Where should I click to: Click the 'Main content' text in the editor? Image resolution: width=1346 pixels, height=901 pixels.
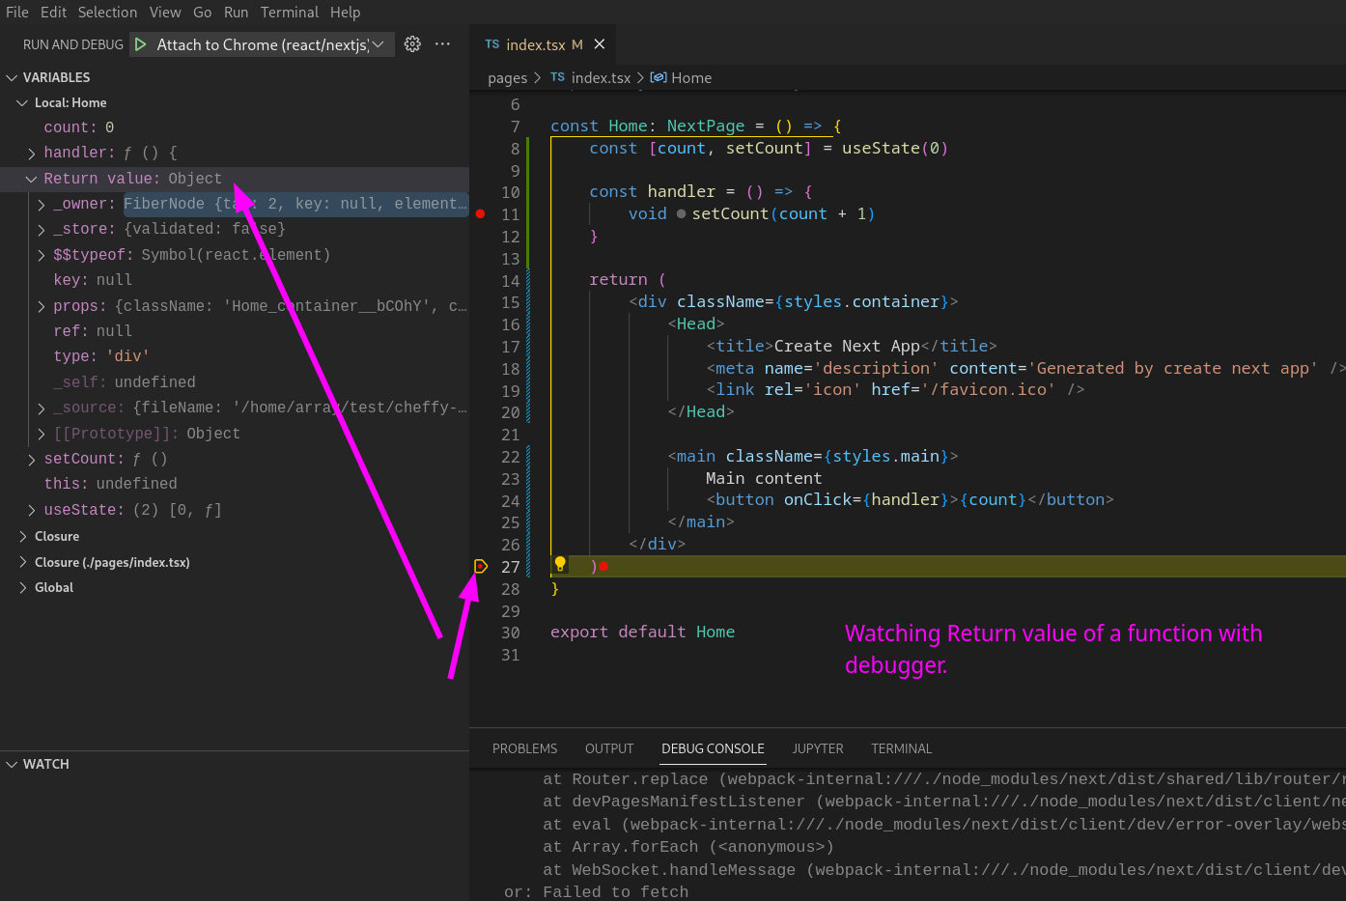(764, 478)
